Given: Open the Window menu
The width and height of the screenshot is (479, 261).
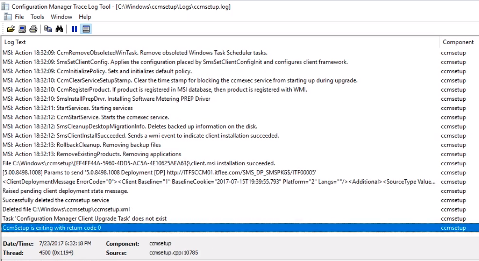Looking at the screenshot, I should 61,17.
